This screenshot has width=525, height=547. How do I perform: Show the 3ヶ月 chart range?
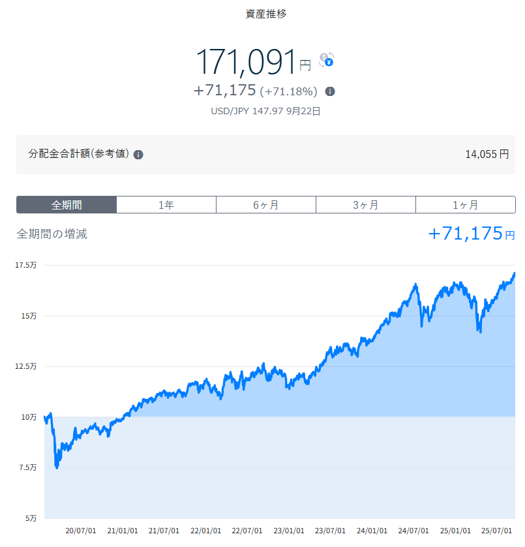(366, 205)
